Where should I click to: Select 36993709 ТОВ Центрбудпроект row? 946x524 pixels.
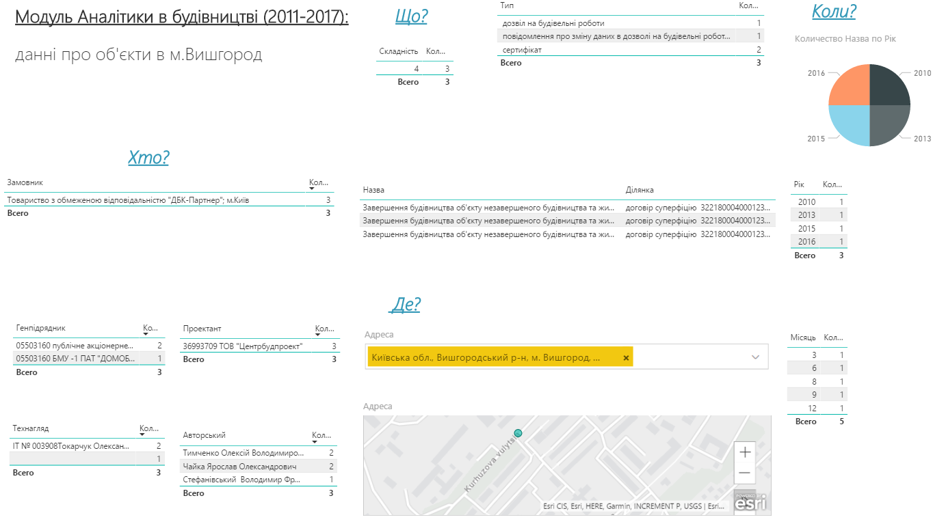[260, 346]
